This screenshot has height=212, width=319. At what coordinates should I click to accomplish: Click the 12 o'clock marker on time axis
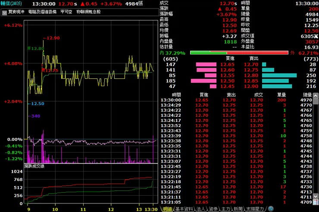tap(111, 209)
